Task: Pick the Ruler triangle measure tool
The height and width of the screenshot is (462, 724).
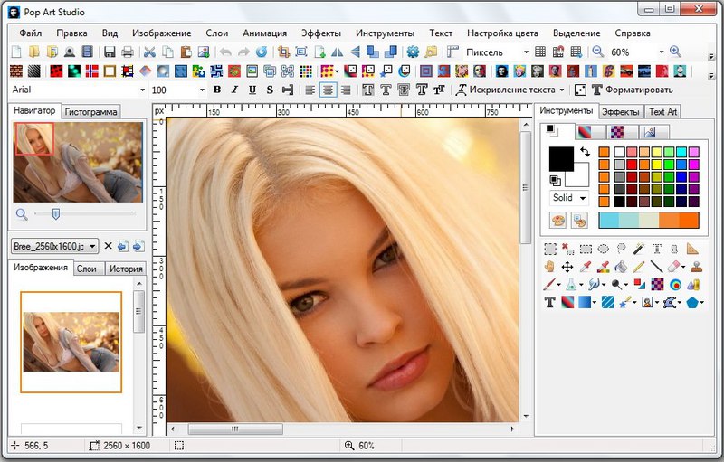Action: 692,249
